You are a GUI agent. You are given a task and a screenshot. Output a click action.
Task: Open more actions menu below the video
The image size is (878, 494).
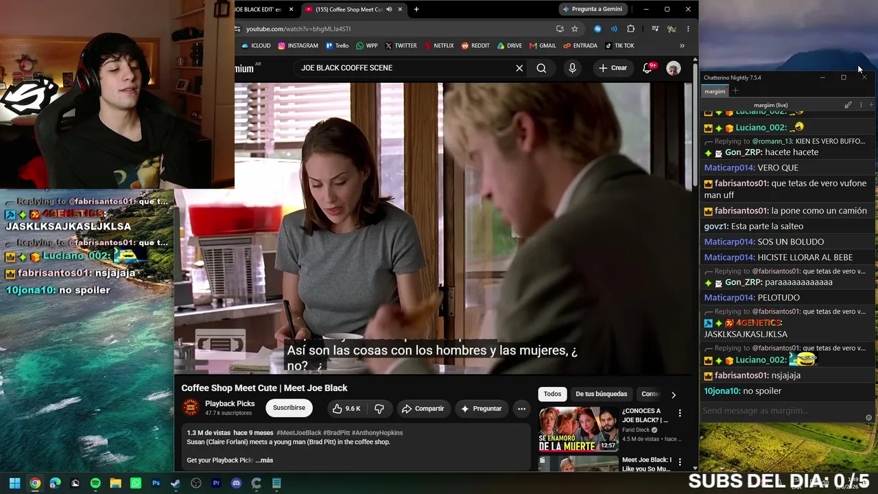click(521, 408)
